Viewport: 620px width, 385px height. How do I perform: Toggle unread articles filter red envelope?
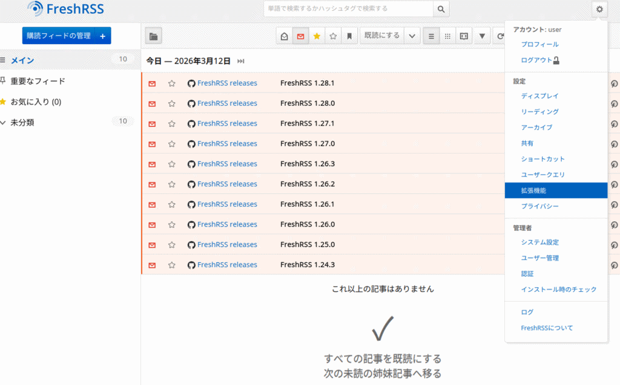[x=300, y=36]
